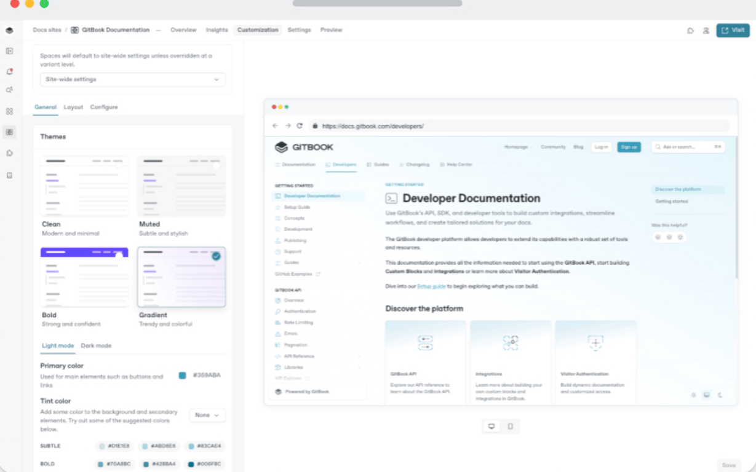Select the system theme monitor icon in the preview
This screenshot has height=472, width=756.
click(706, 395)
